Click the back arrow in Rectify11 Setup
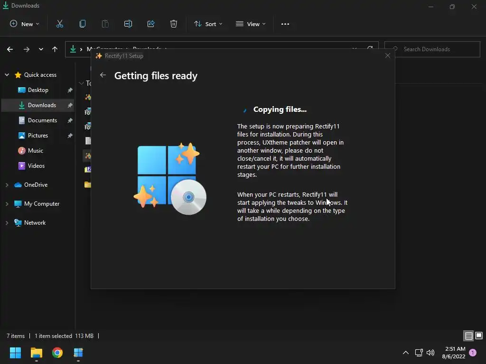 [103, 75]
